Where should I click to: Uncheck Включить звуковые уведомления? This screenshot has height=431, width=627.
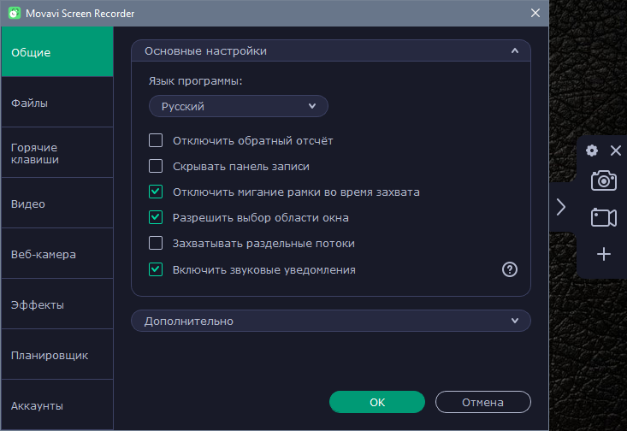tap(156, 269)
